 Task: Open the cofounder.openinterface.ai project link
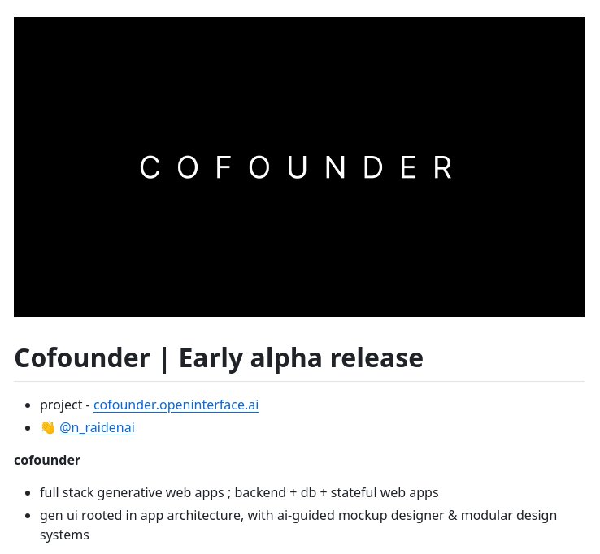[176, 405]
